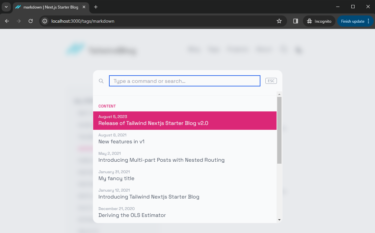Click the scrollbar up arrow in results
The height and width of the screenshot is (233, 375).
279,94
